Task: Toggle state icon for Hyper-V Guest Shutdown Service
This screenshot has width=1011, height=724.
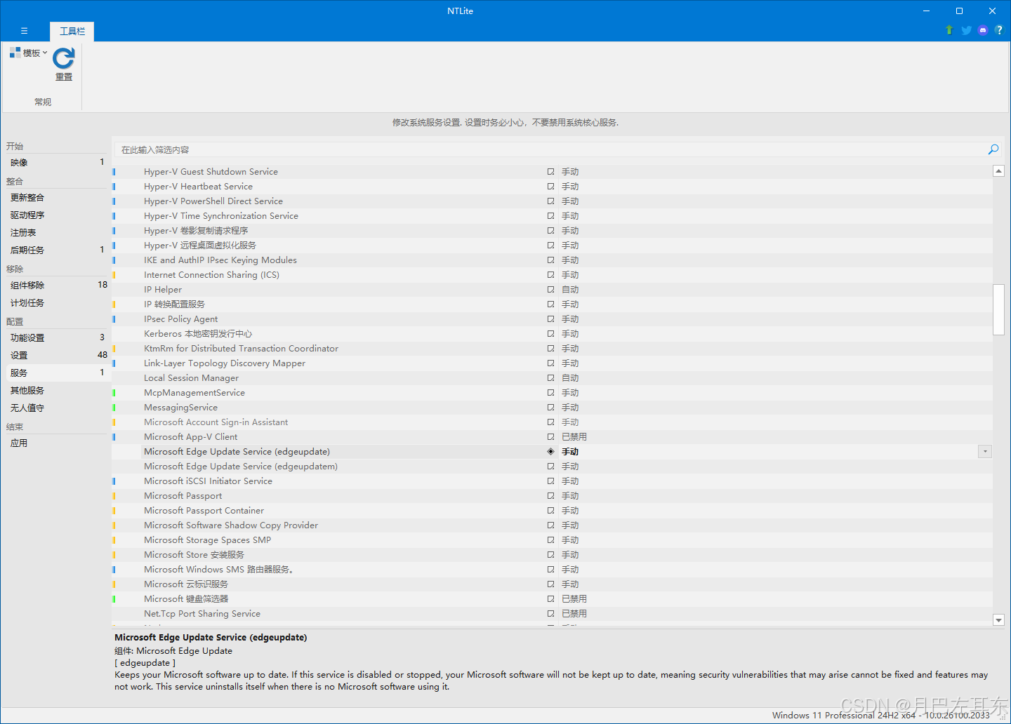Action: (x=550, y=172)
